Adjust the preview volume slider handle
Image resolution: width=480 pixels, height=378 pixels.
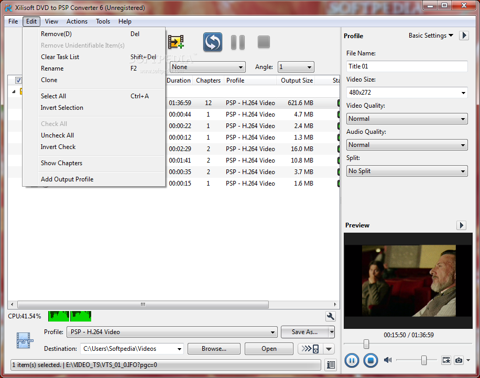coord(424,360)
